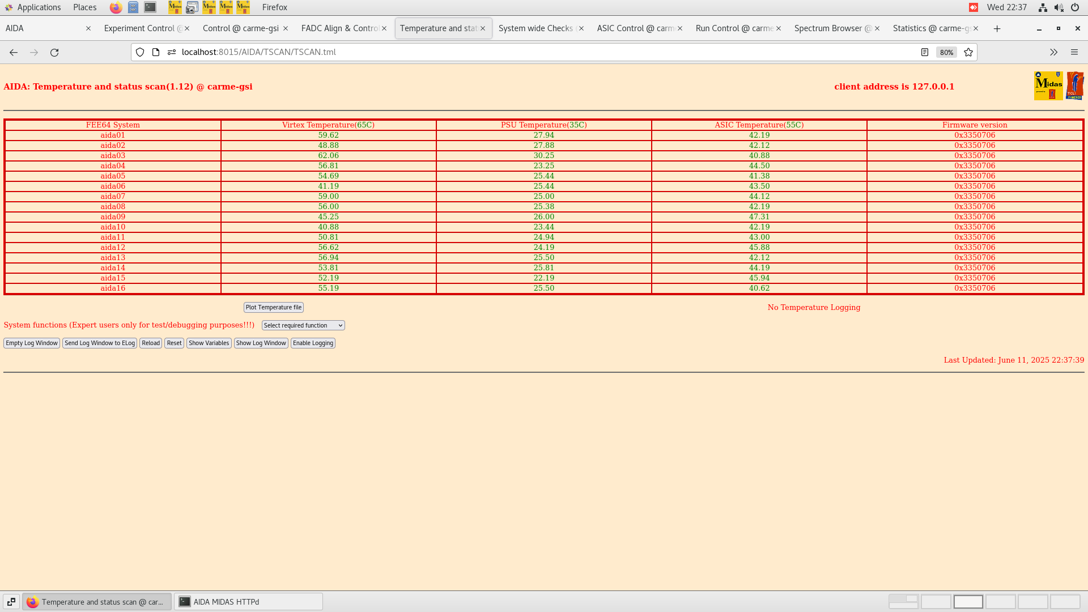Open AIDA MIDAS HTTPd taskbar window
1088x612 pixels.
pyautogui.click(x=248, y=602)
